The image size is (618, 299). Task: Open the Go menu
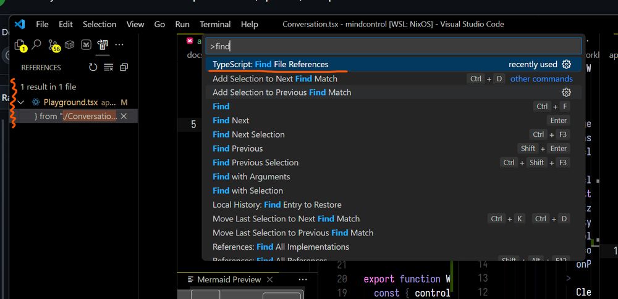coord(159,25)
